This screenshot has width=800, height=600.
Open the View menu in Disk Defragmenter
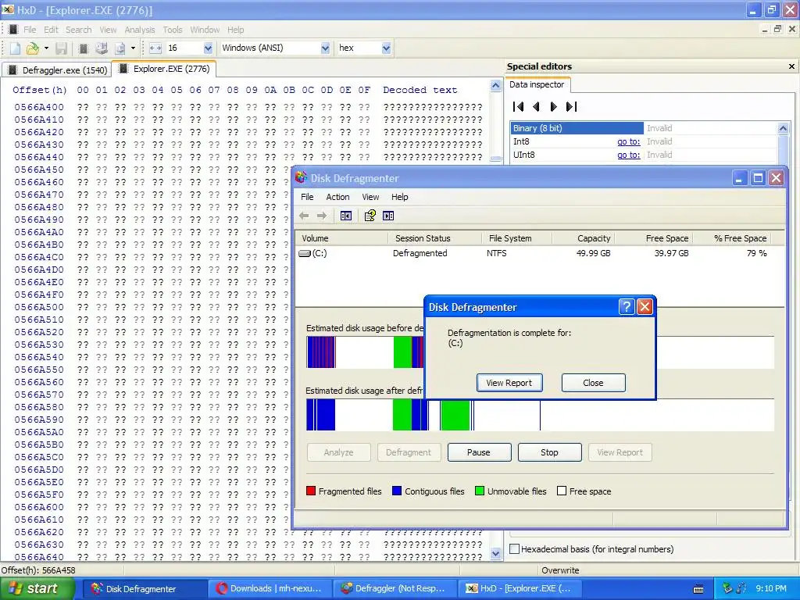[x=370, y=197]
